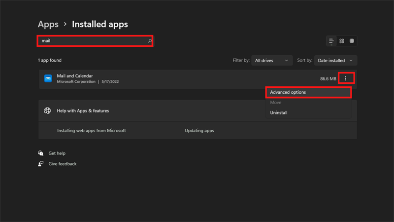Open the Filter by All drives dropdown
The image size is (394, 222).
point(271,61)
